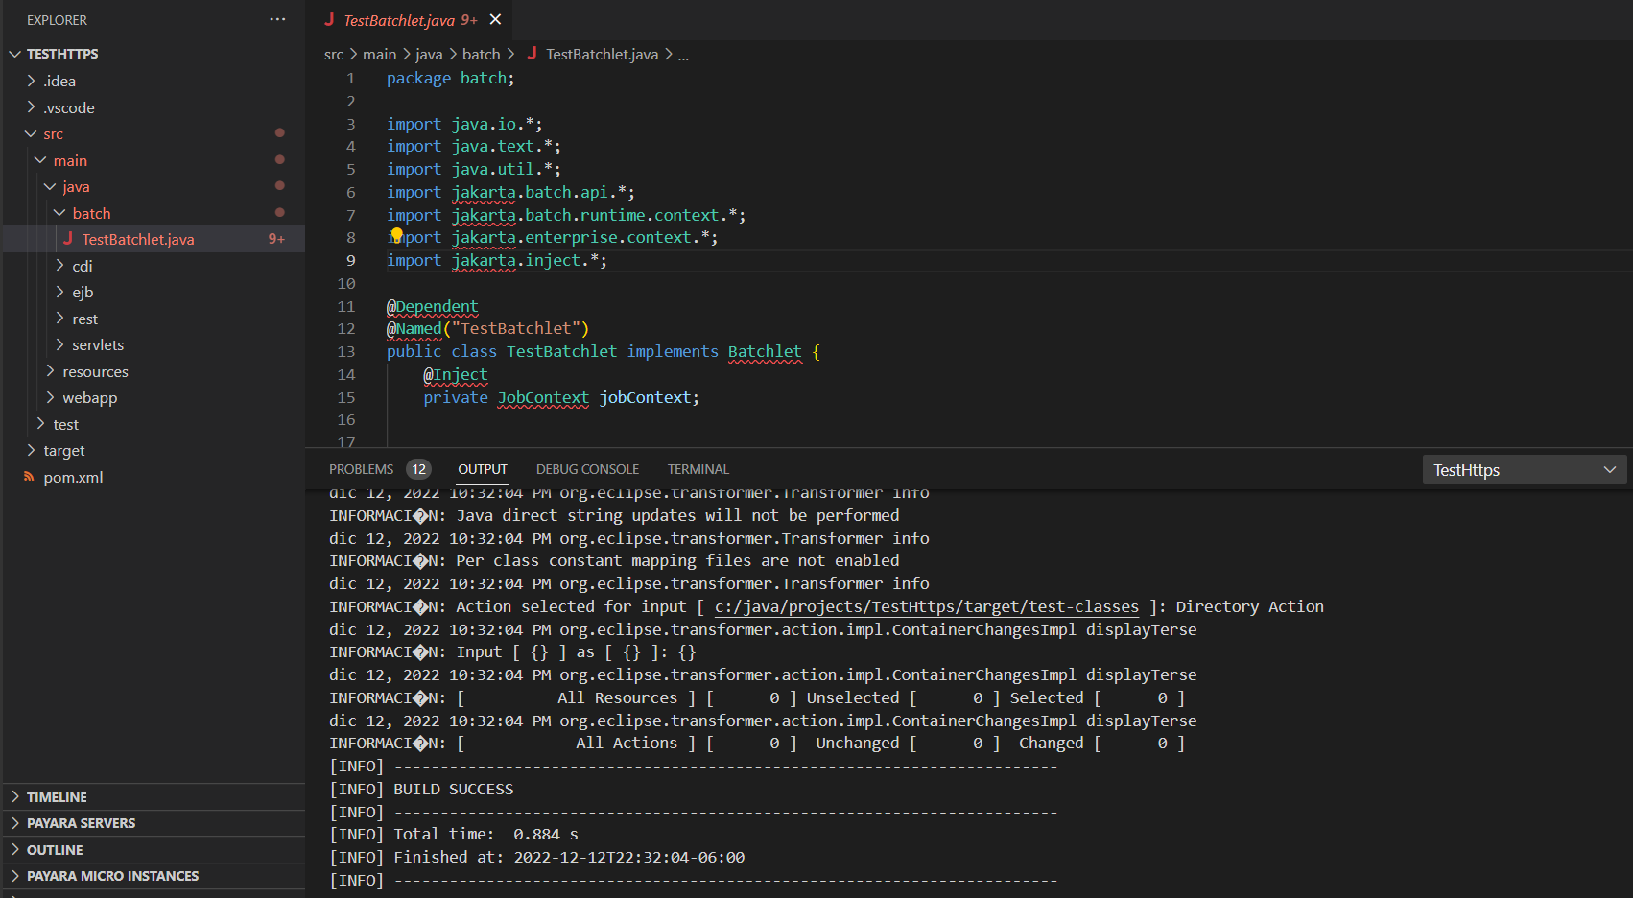Click the 9+ badge next to TestBatchlet.java

pos(276,239)
